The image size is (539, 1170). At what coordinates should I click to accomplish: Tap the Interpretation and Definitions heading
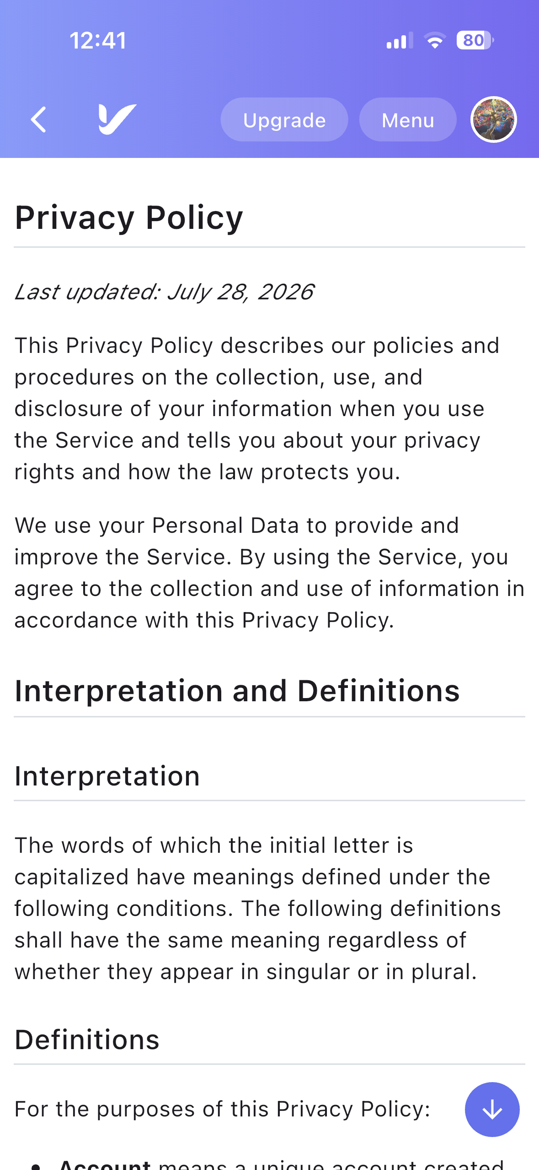[x=237, y=691]
